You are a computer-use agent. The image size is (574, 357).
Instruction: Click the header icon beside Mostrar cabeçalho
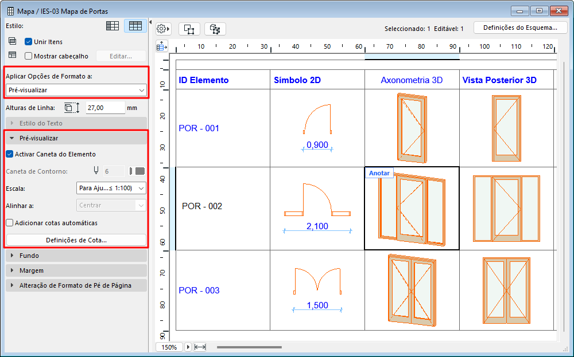(x=13, y=55)
